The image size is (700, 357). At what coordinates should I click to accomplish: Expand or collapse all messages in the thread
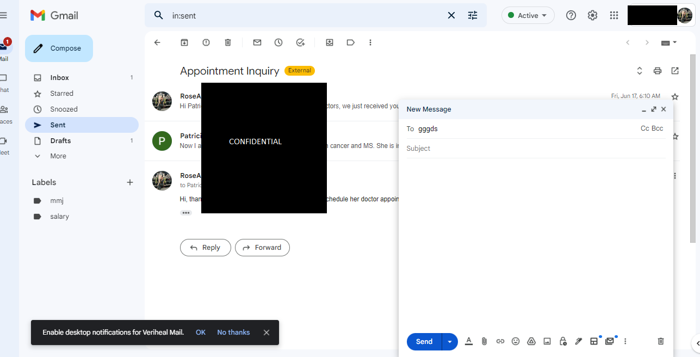pyautogui.click(x=640, y=71)
